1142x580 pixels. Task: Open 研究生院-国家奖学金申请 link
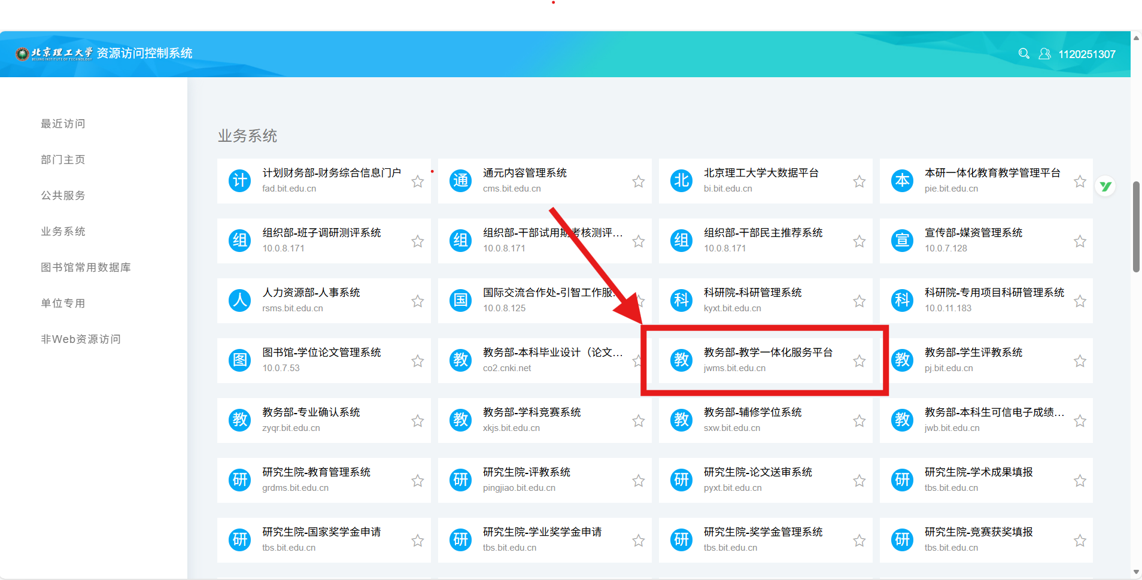click(321, 532)
